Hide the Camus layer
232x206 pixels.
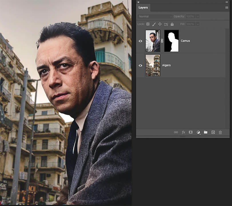pyautogui.click(x=140, y=41)
